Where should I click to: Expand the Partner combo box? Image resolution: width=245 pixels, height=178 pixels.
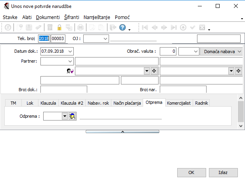click(70, 61)
